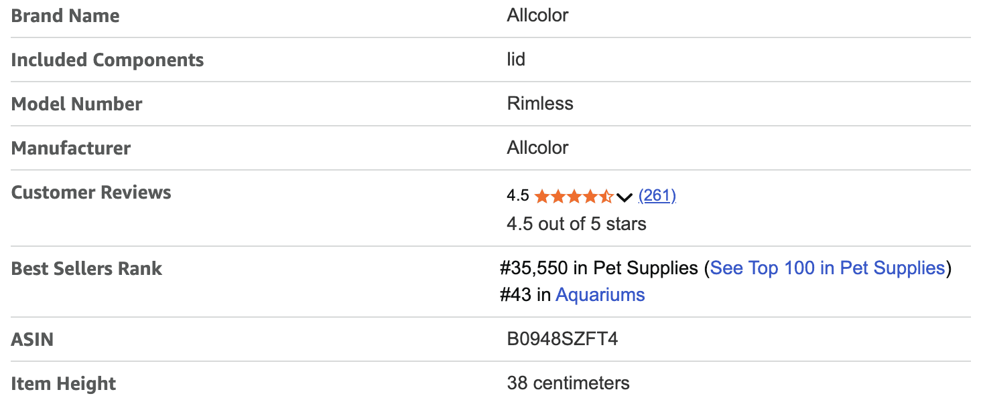Click the Manufacturer row label
The height and width of the screenshot is (400, 981).
71,148
